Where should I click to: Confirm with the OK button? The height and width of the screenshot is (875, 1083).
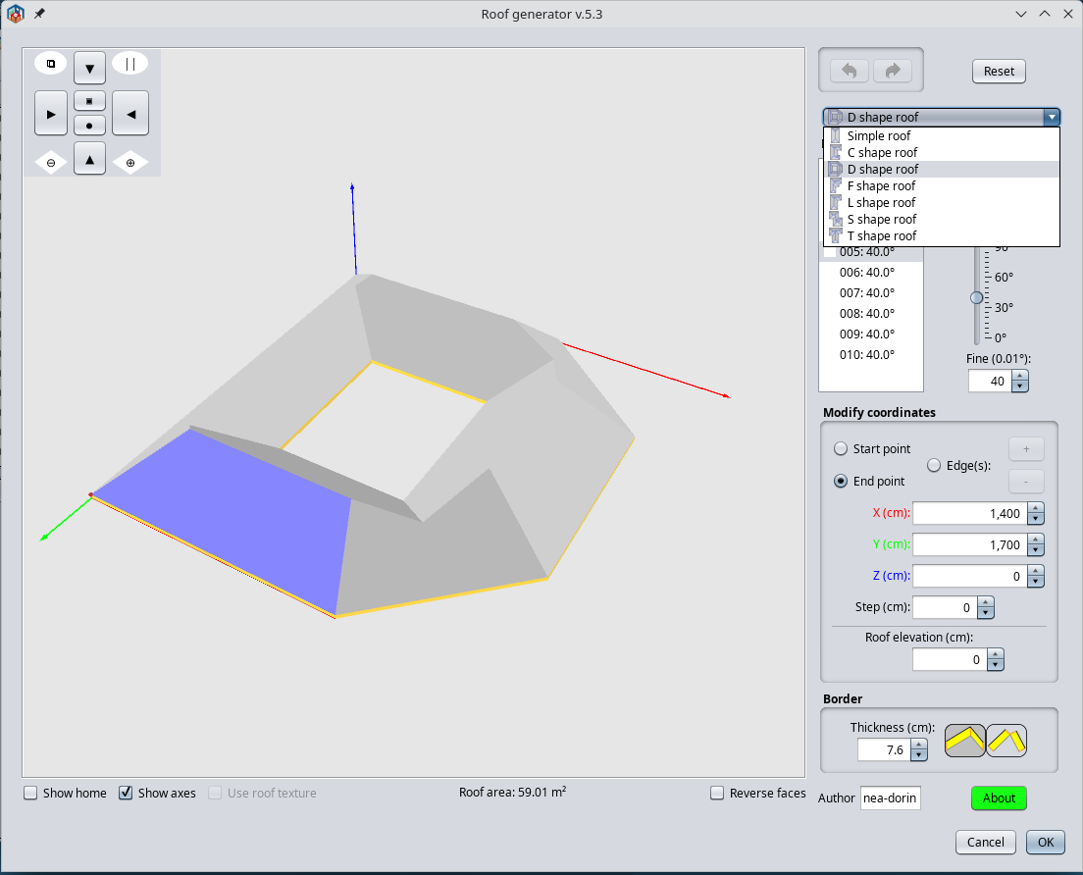pyautogui.click(x=1046, y=842)
